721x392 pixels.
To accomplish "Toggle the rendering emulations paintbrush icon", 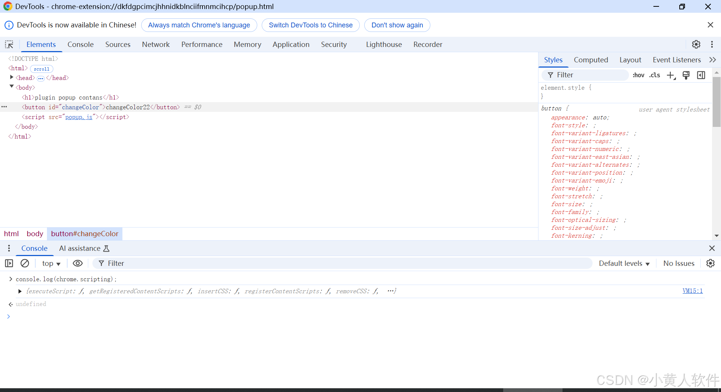I will click(x=686, y=75).
